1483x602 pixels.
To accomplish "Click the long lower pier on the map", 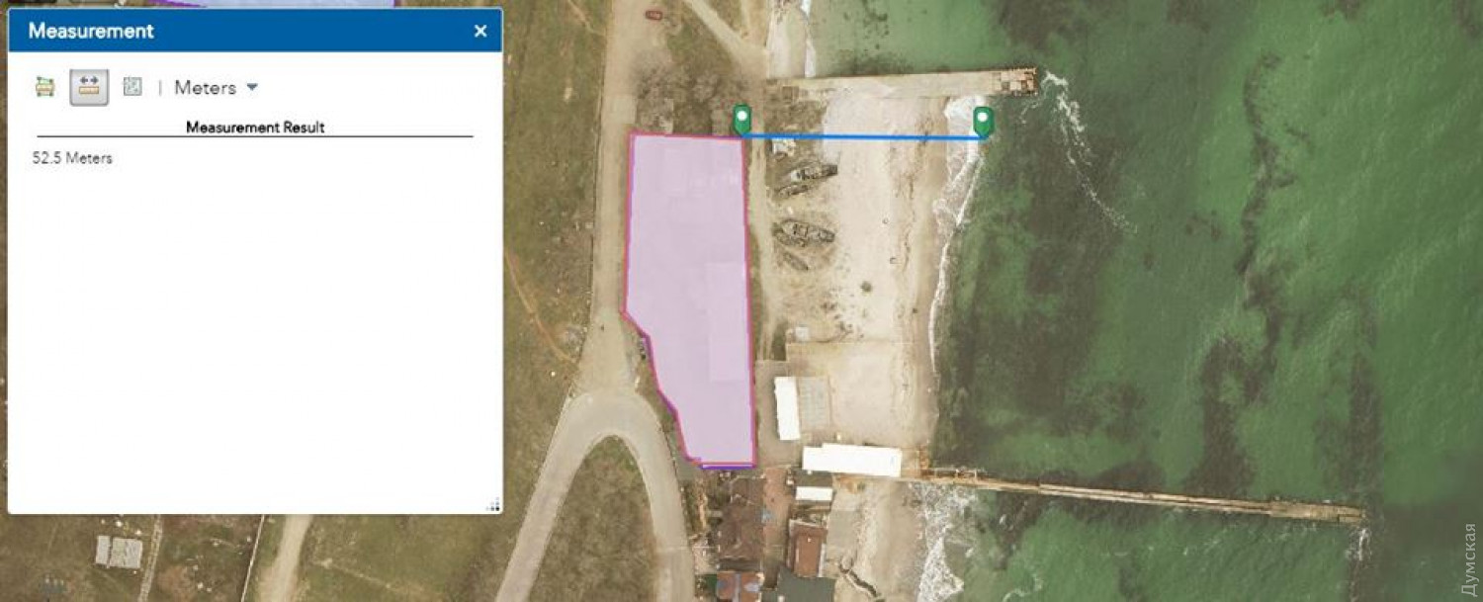I will (x=1137, y=492).
